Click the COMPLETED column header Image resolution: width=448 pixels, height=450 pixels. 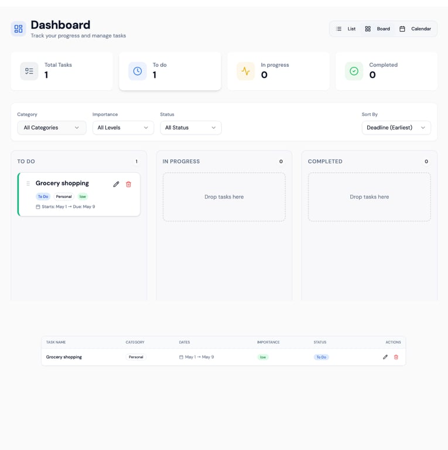(x=325, y=161)
